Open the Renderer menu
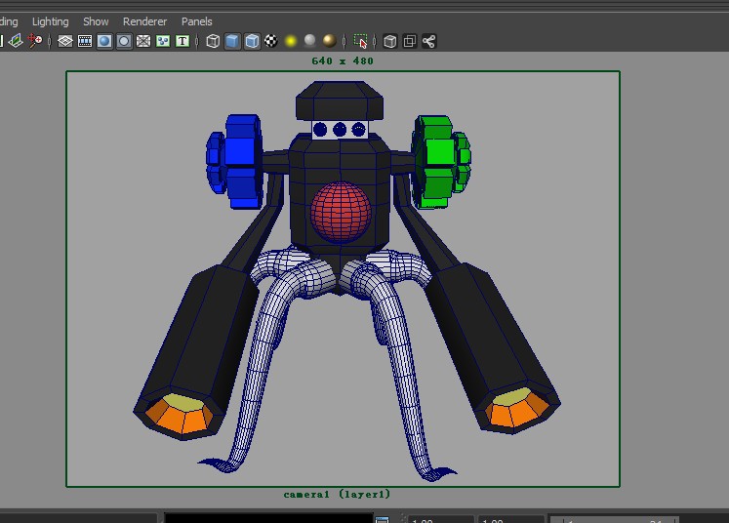 click(x=144, y=21)
